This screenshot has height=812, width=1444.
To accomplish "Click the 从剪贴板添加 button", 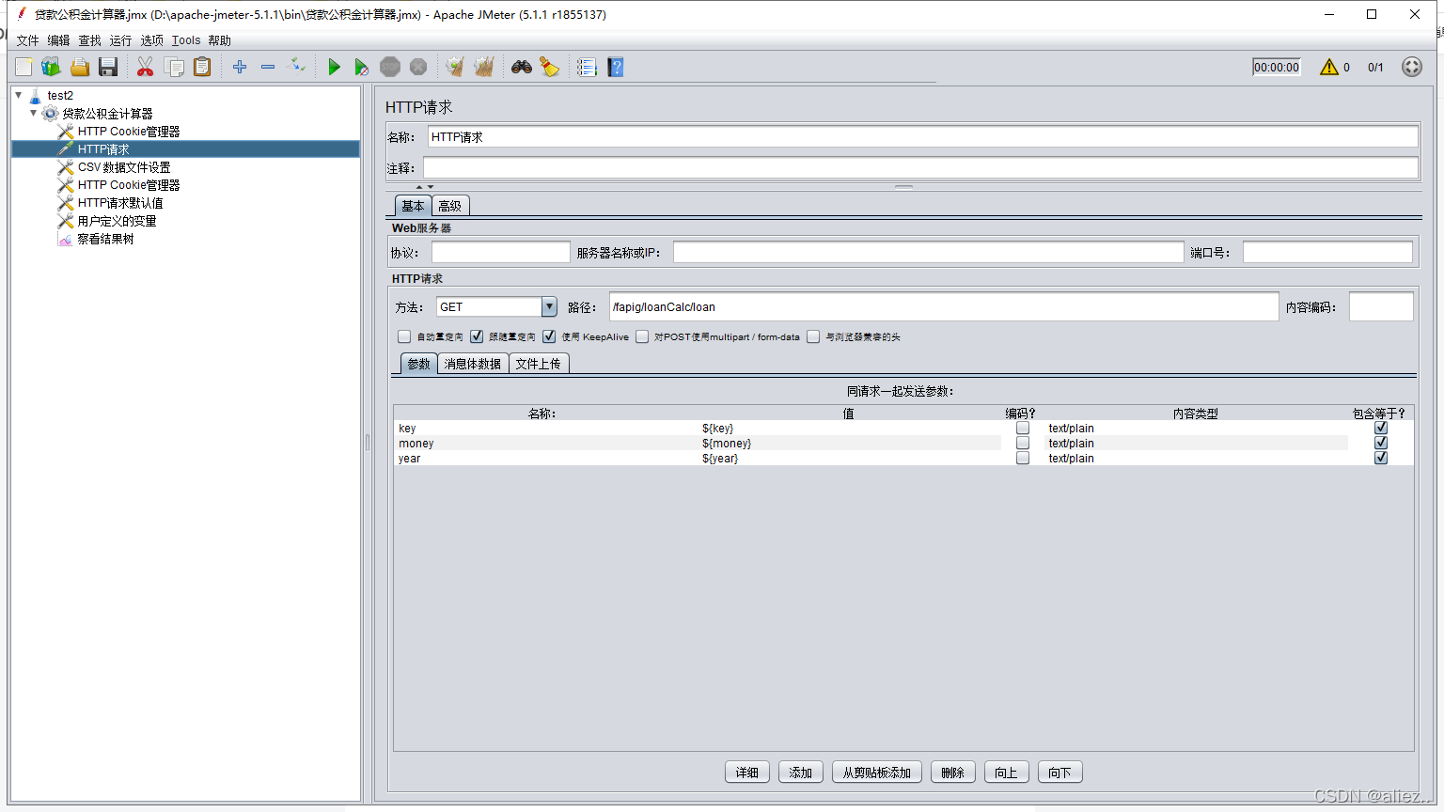I will pos(877,773).
